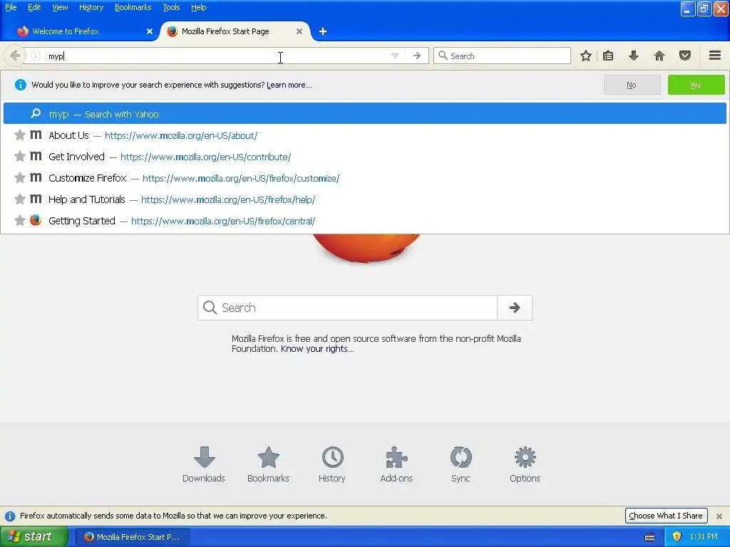Open the hamburger menu
The height and width of the screenshot is (547, 730).
click(x=715, y=56)
